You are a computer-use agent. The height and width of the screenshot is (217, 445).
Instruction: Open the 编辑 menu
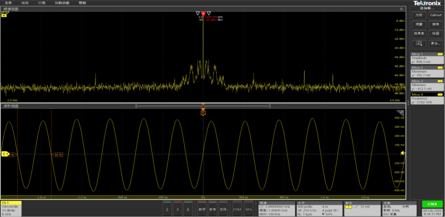pos(25,3)
